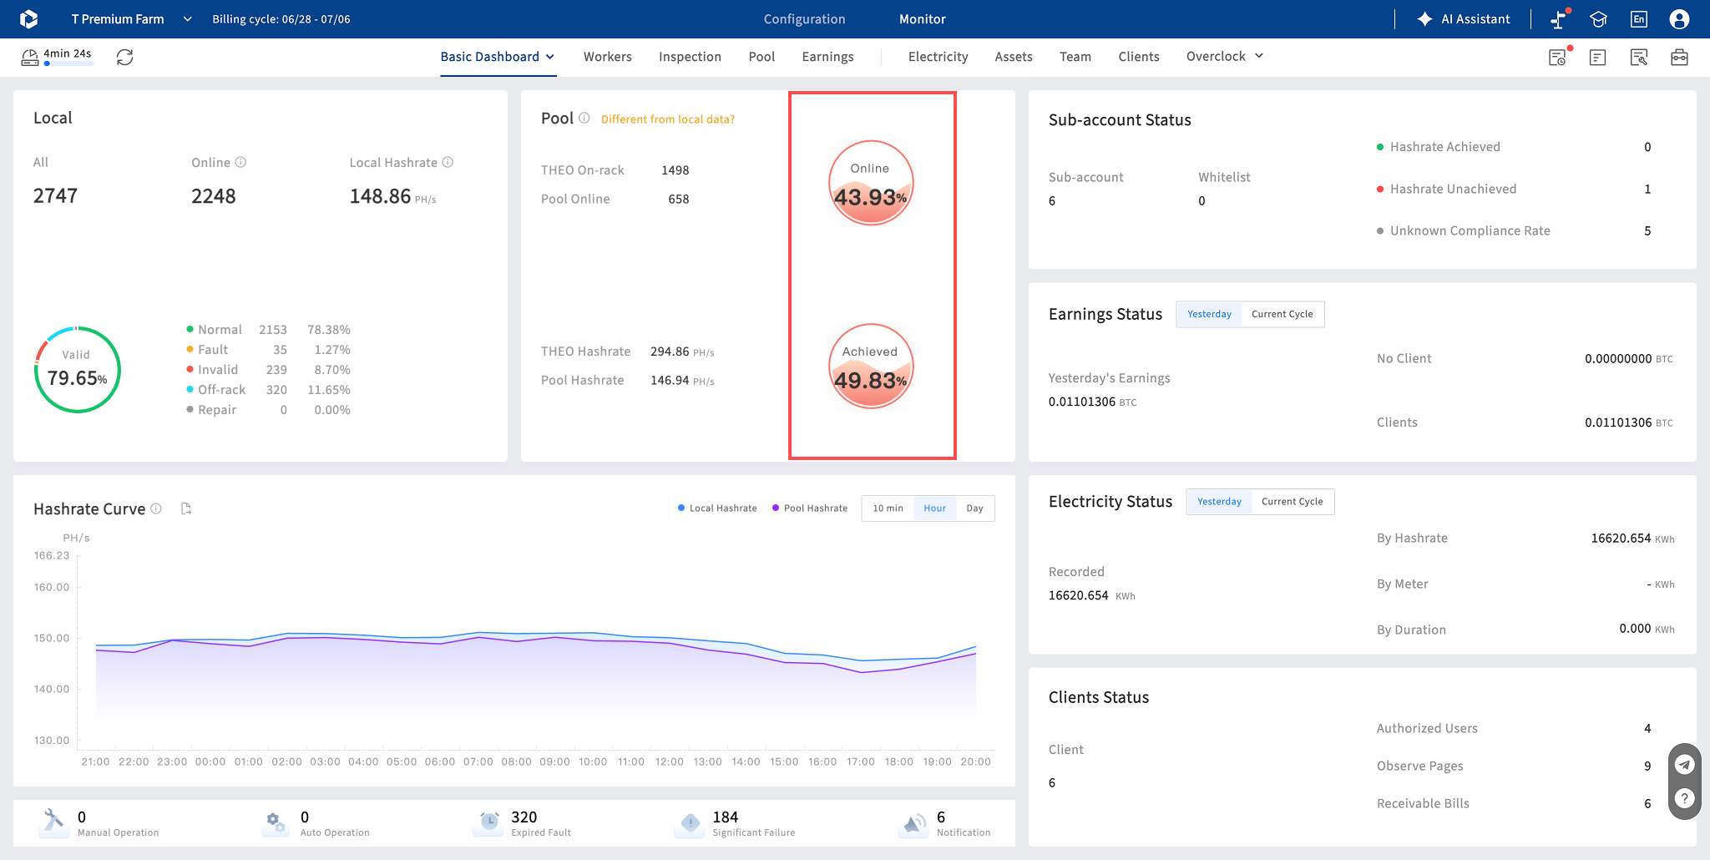Click the Telegram contact floating icon

point(1685,764)
